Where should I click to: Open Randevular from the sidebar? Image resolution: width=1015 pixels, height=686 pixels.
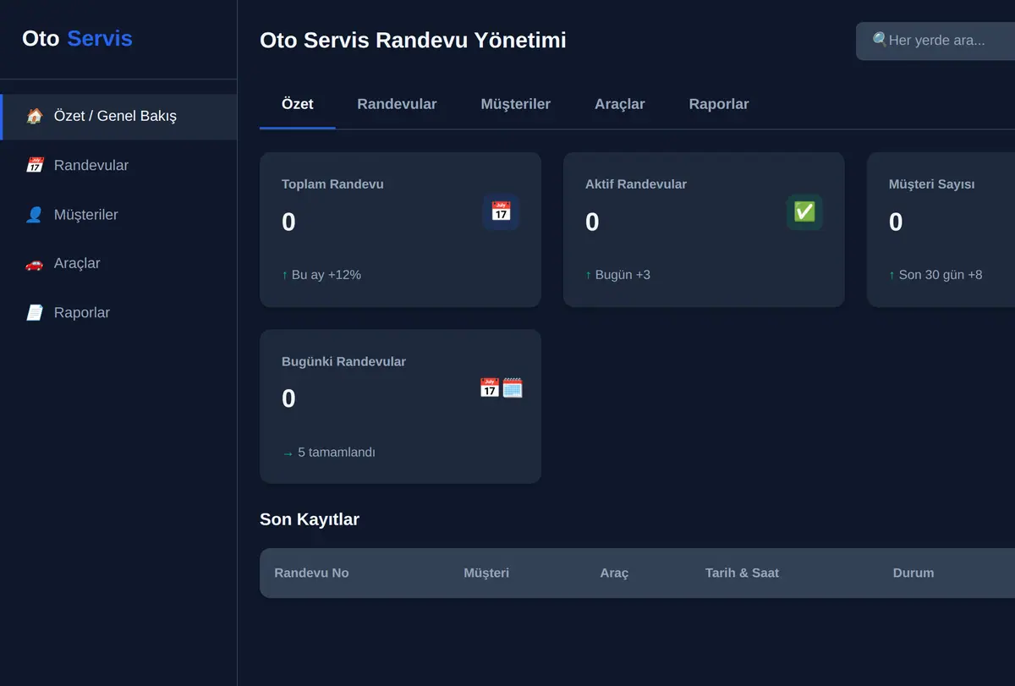click(118, 166)
